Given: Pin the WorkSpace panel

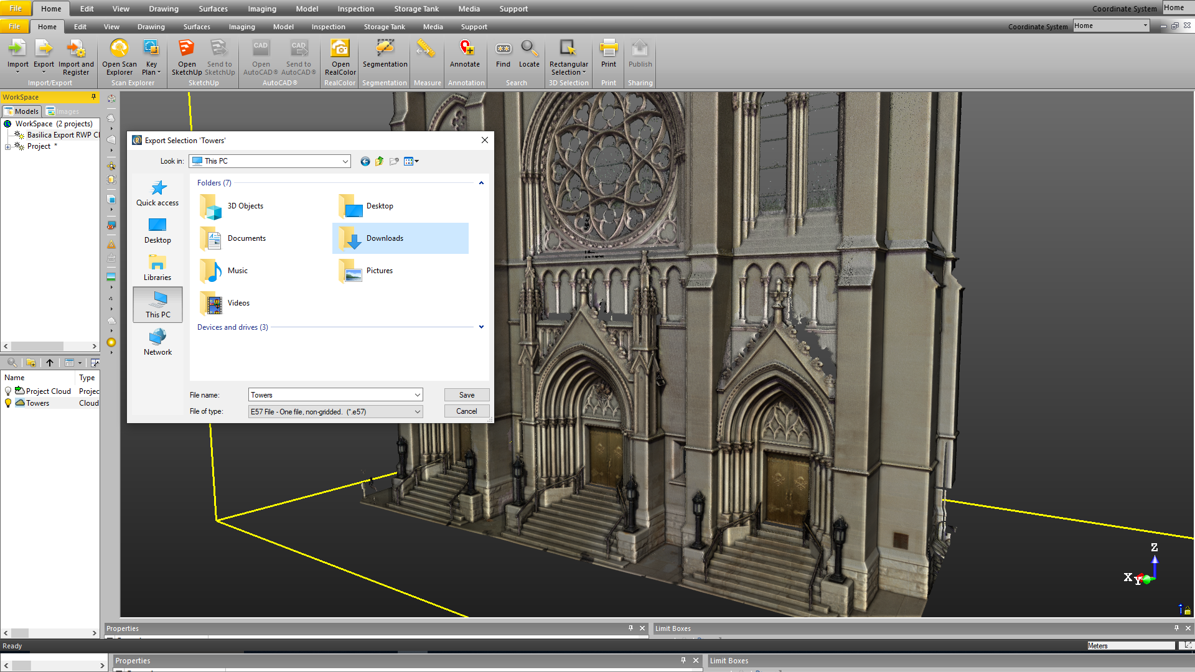Looking at the screenshot, I should point(93,97).
